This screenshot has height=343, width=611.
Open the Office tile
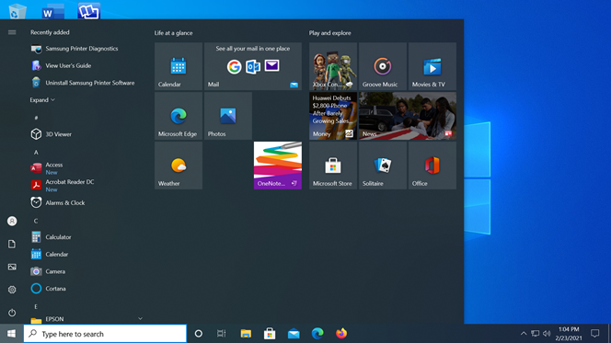(432, 166)
